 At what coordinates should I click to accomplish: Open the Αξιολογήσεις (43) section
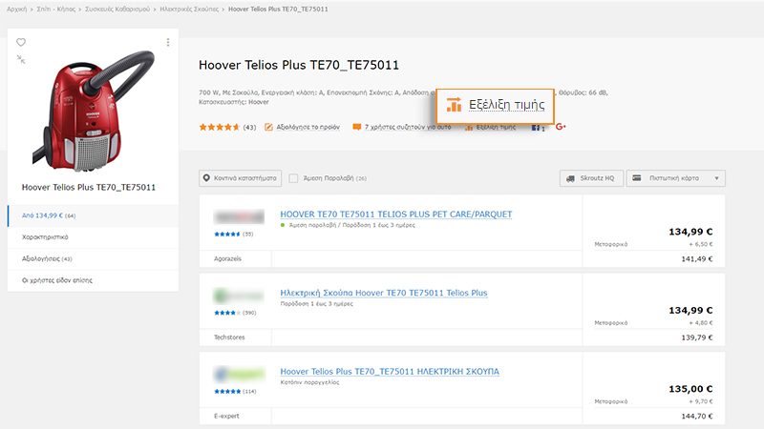tap(93, 258)
